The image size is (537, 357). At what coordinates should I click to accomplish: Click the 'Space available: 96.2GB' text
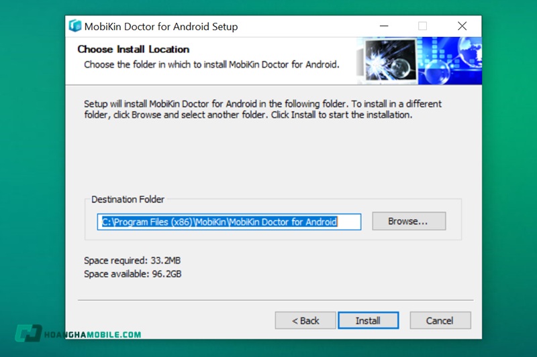[133, 274]
